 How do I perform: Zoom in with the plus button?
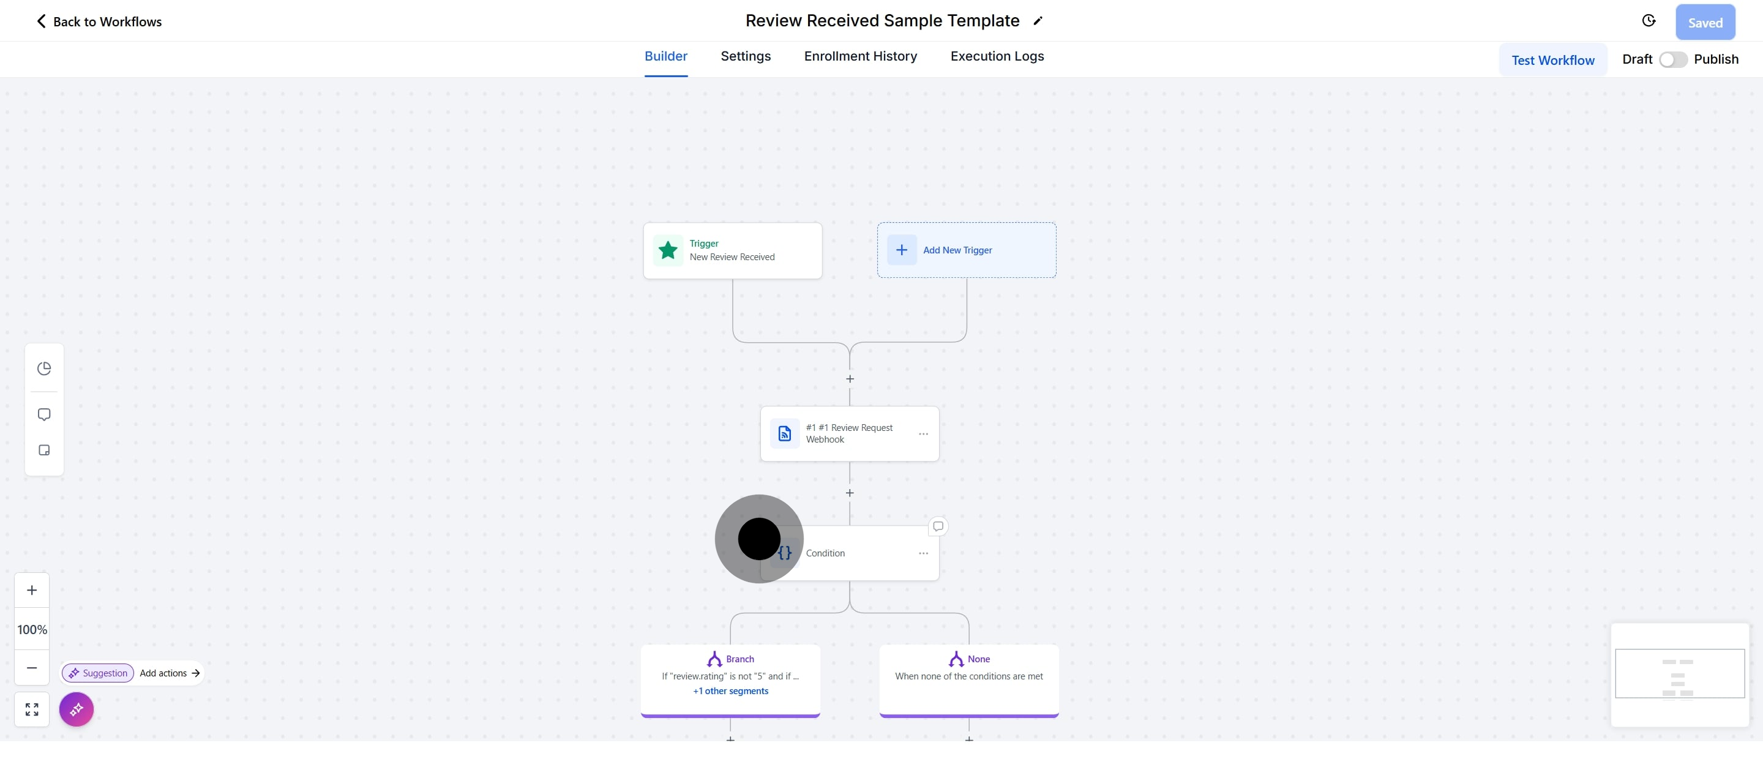point(31,590)
